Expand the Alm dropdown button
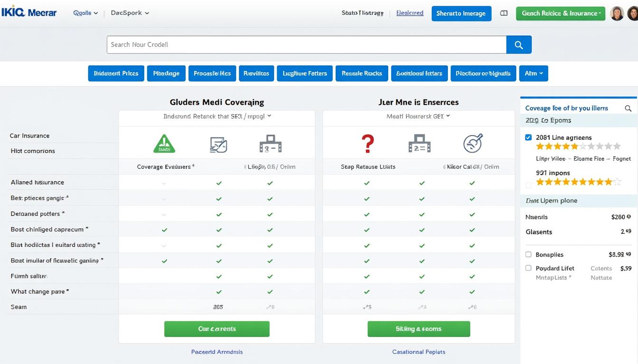The width and height of the screenshot is (638, 364). tap(534, 73)
